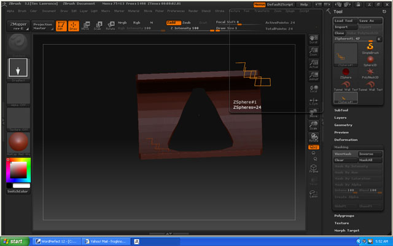The width and height of the screenshot is (393, 246).
Task: Click the Focal Shift slider
Action: [237, 22]
